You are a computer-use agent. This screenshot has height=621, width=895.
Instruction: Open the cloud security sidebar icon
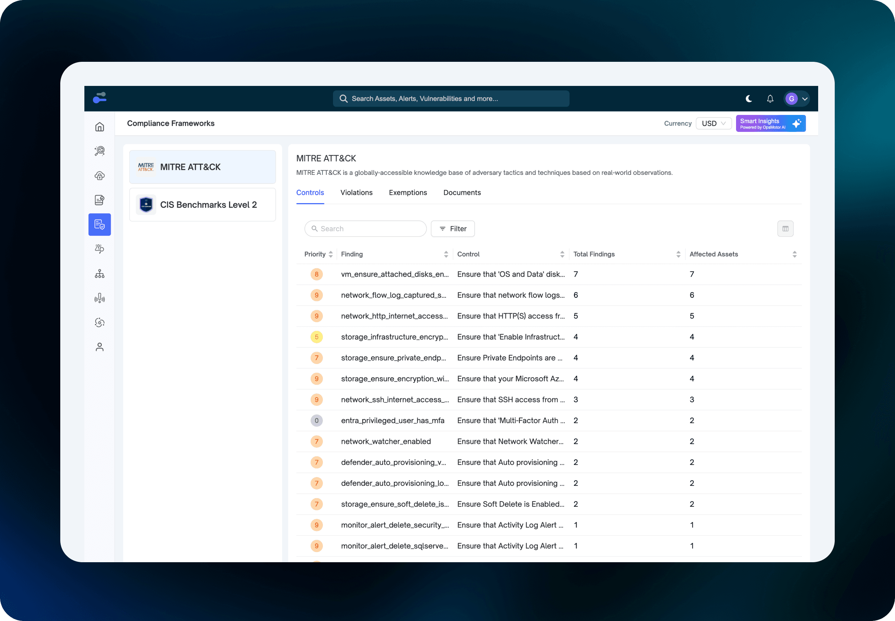(x=99, y=176)
